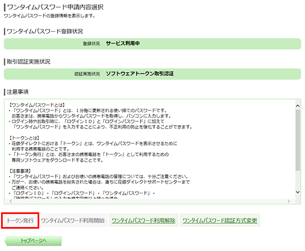Click the horizontal scrollbar track under notes
The image size is (305, 251).
point(150,201)
